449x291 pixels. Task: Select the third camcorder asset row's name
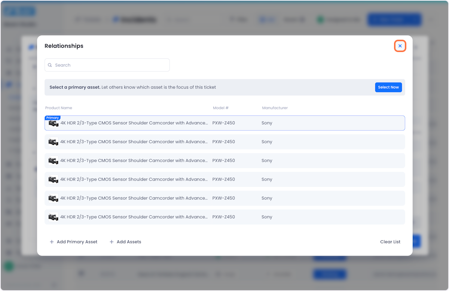coord(134,160)
